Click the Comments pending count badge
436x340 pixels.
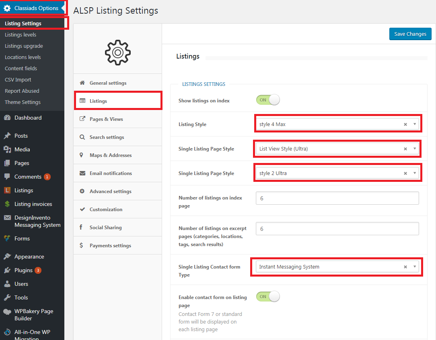pos(47,177)
